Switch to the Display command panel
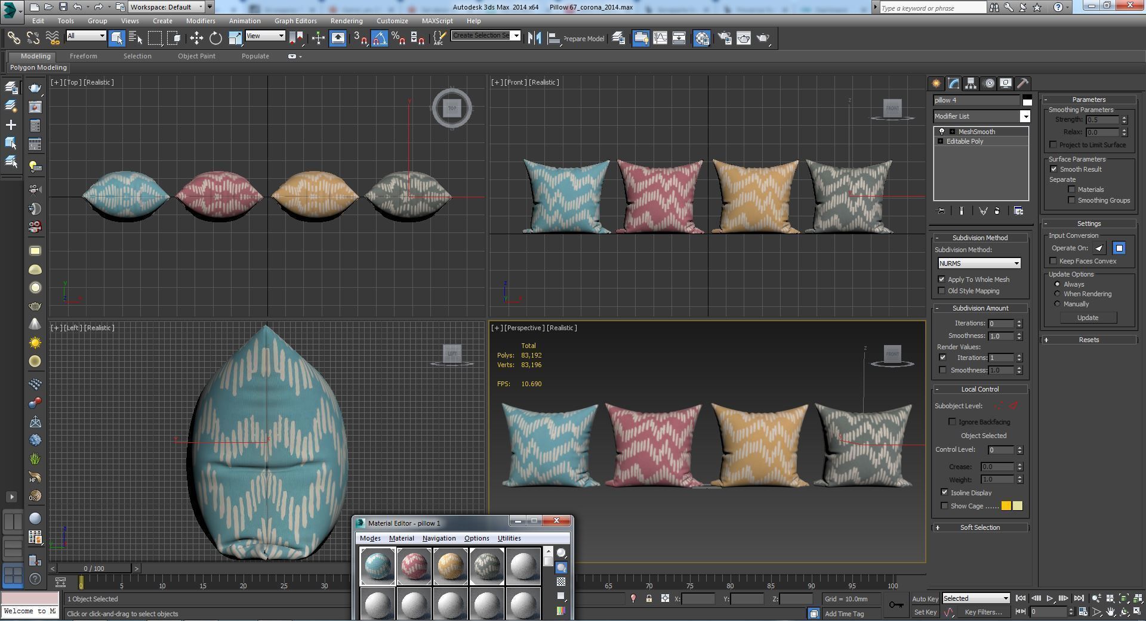 [x=1006, y=83]
